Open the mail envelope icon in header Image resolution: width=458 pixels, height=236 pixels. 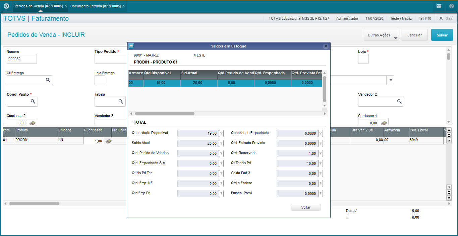click(439, 6)
